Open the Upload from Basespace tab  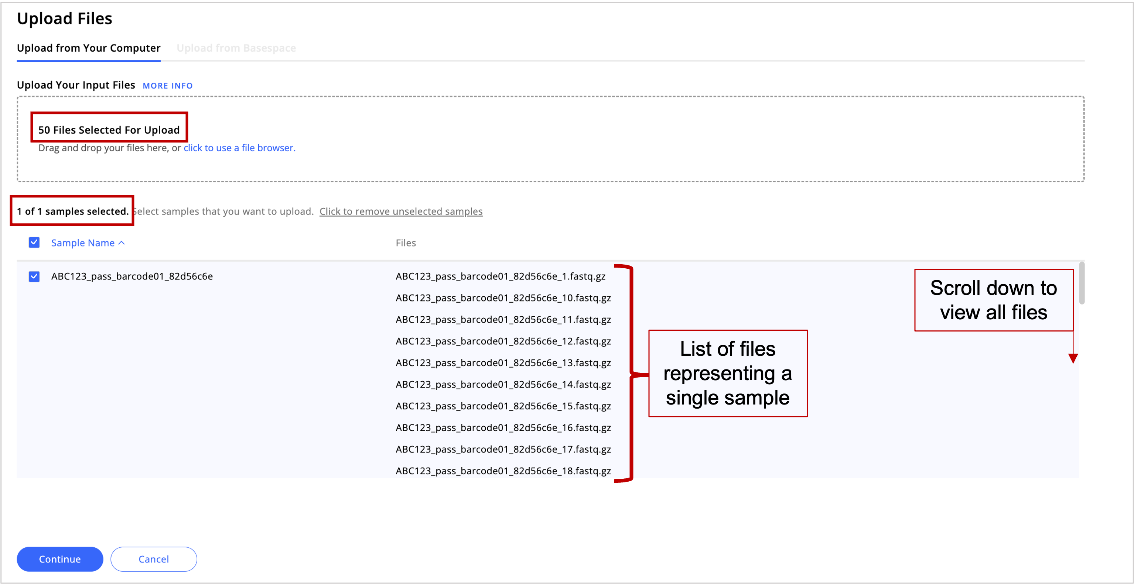(236, 48)
